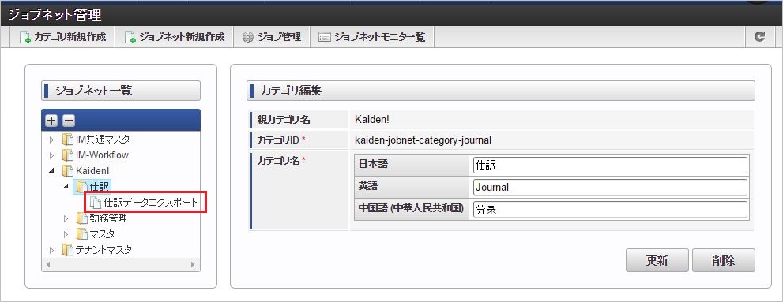The height and width of the screenshot is (302, 783).
Task: Expand the IM共通マスタ node arrow
Action: click(52, 140)
